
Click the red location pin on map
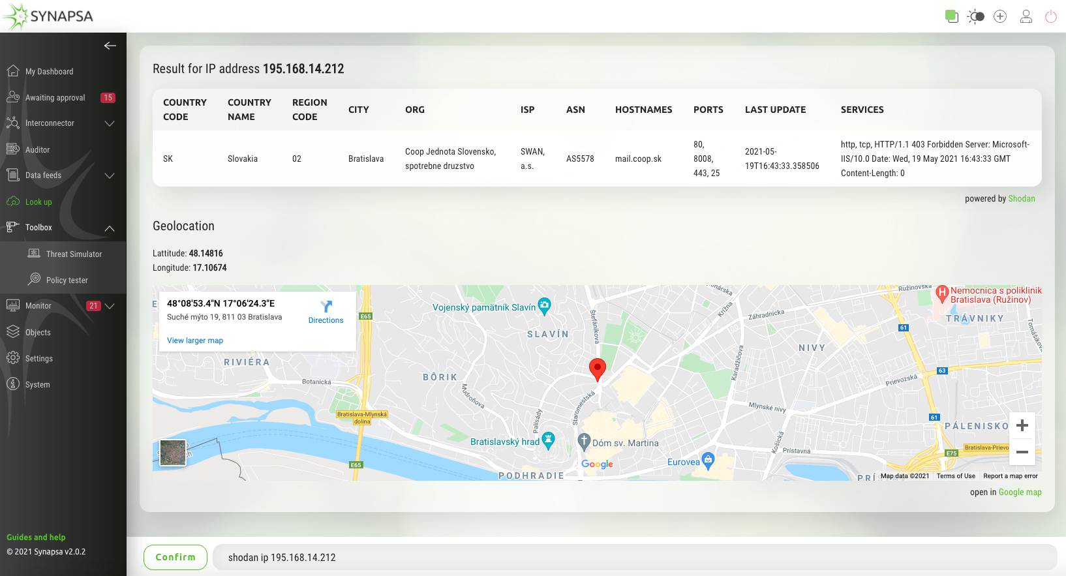click(598, 369)
